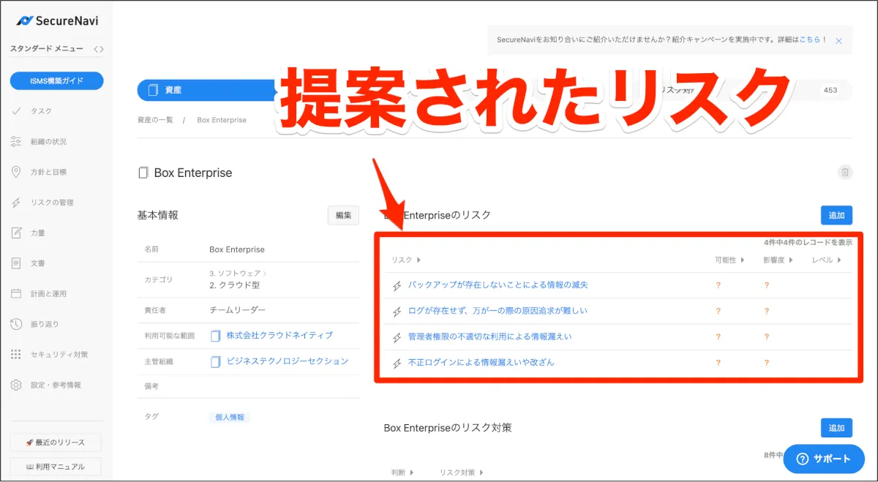
Task: Click the 資産 tab tablet icon
Action: (153, 90)
